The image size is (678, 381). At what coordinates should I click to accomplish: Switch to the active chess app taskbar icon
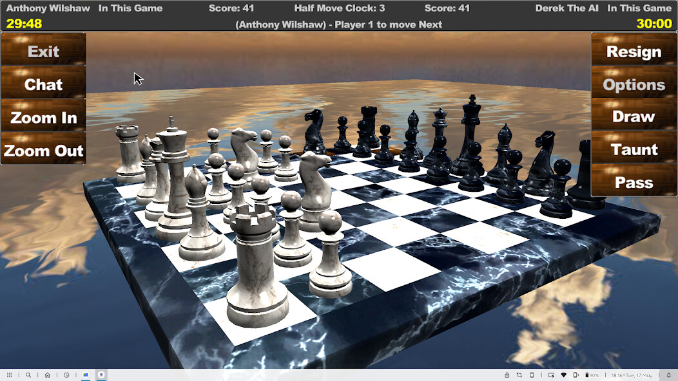(101, 375)
